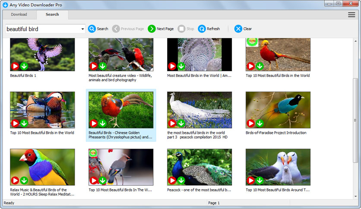Select the Search tab
The height and width of the screenshot is (209, 361).
click(x=52, y=15)
